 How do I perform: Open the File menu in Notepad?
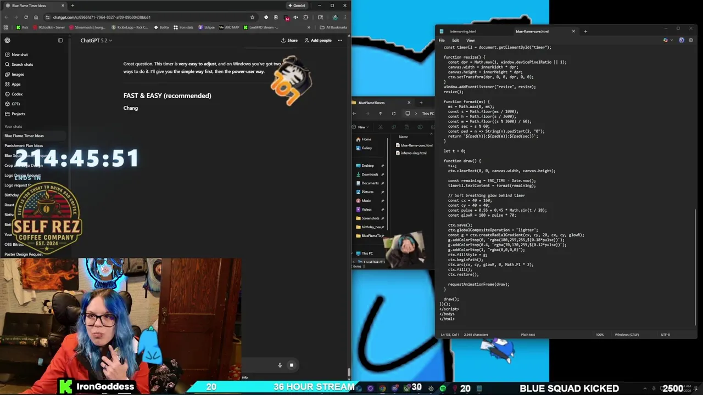tap(442, 40)
